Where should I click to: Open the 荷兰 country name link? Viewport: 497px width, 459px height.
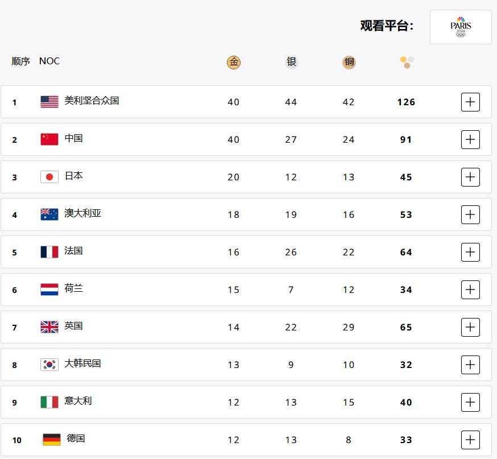[x=73, y=288]
